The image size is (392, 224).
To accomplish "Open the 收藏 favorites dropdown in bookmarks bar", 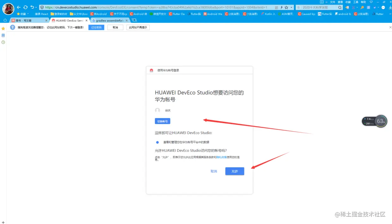I will [23, 14].
